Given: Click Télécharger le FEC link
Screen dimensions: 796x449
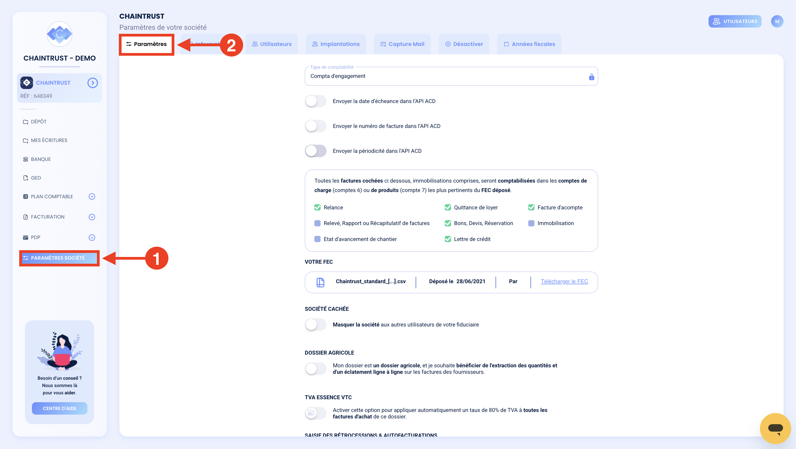Looking at the screenshot, I should point(564,281).
